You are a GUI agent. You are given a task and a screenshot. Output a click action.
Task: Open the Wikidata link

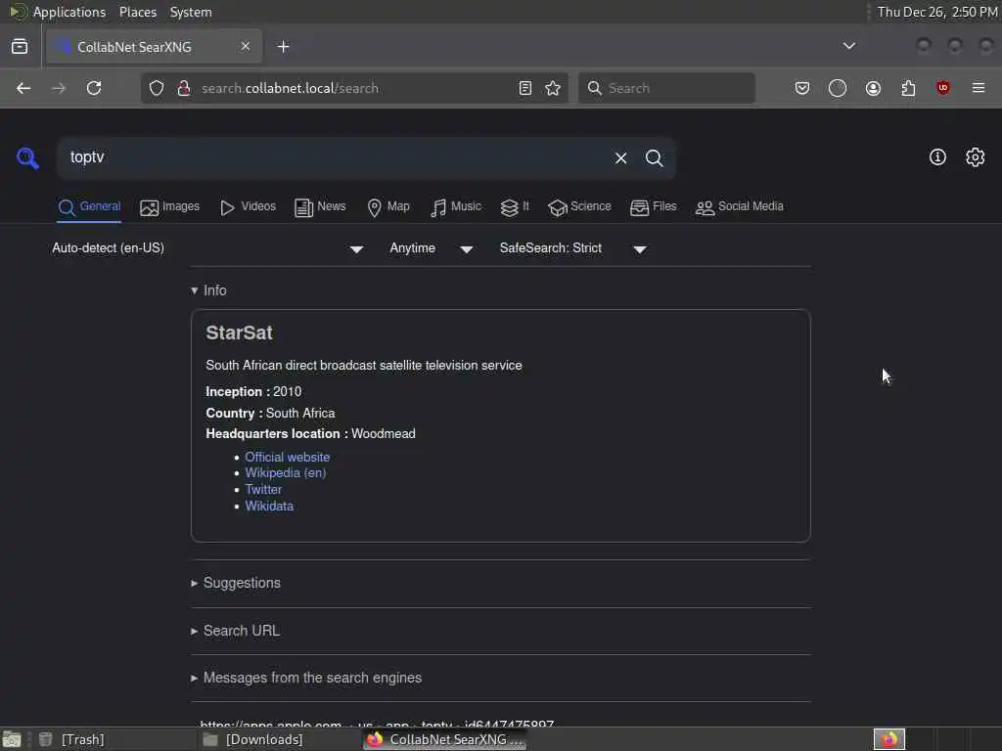point(269,507)
